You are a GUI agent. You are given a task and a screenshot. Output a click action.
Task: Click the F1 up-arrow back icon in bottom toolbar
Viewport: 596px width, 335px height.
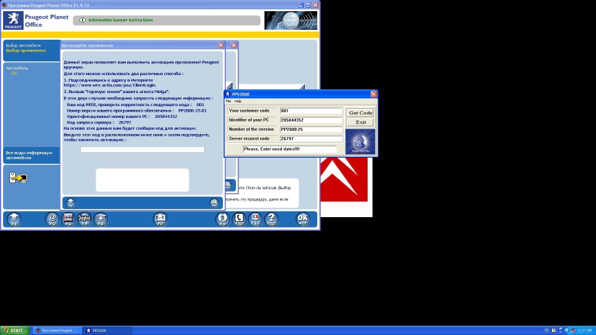[x=14, y=219]
